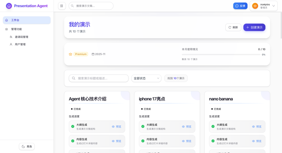Expand the xueyou user account menu
This screenshot has width=282, height=153.
[x=263, y=6]
